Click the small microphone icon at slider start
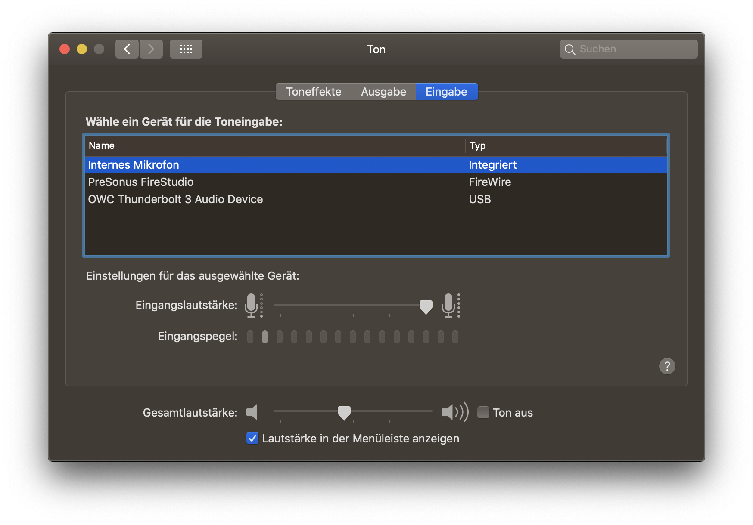The width and height of the screenshot is (753, 525). click(x=252, y=305)
